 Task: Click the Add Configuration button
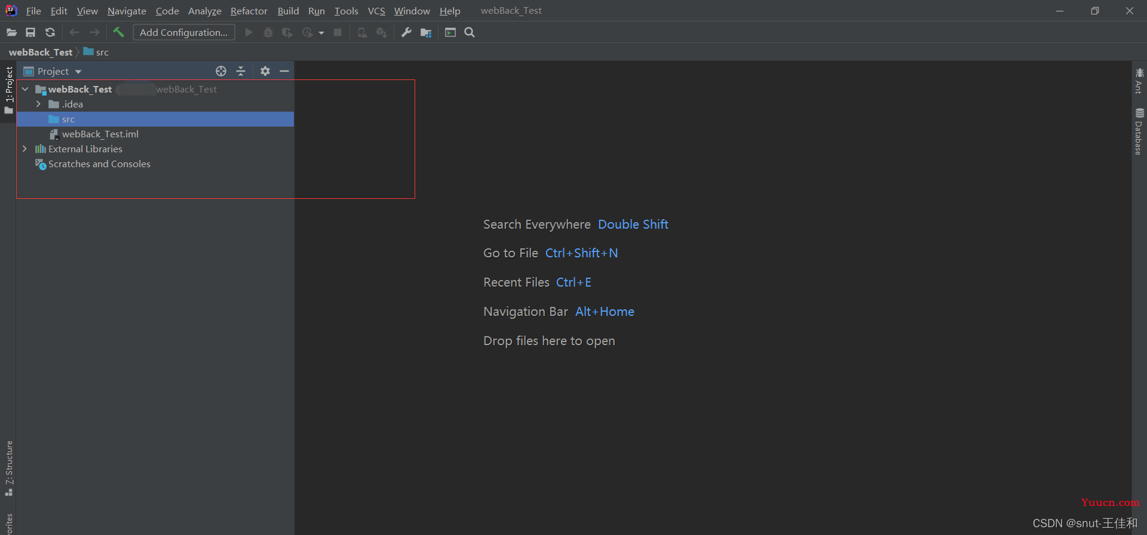(184, 32)
